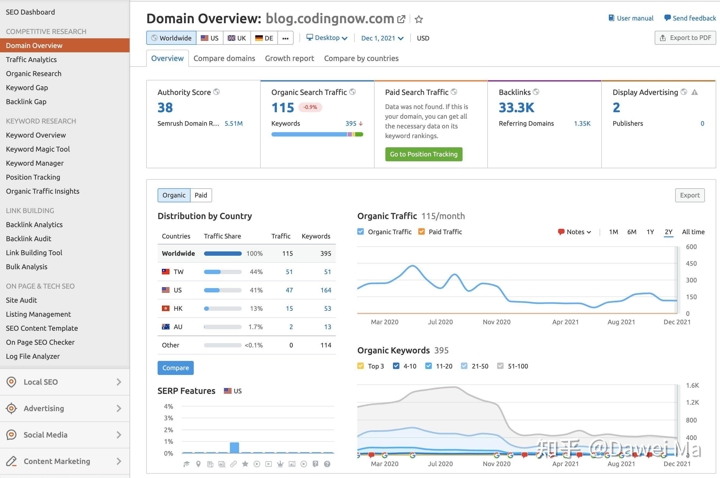Expand the Content Marketing section
This screenshot has width=720, height=478.
(x=65, y=461)
